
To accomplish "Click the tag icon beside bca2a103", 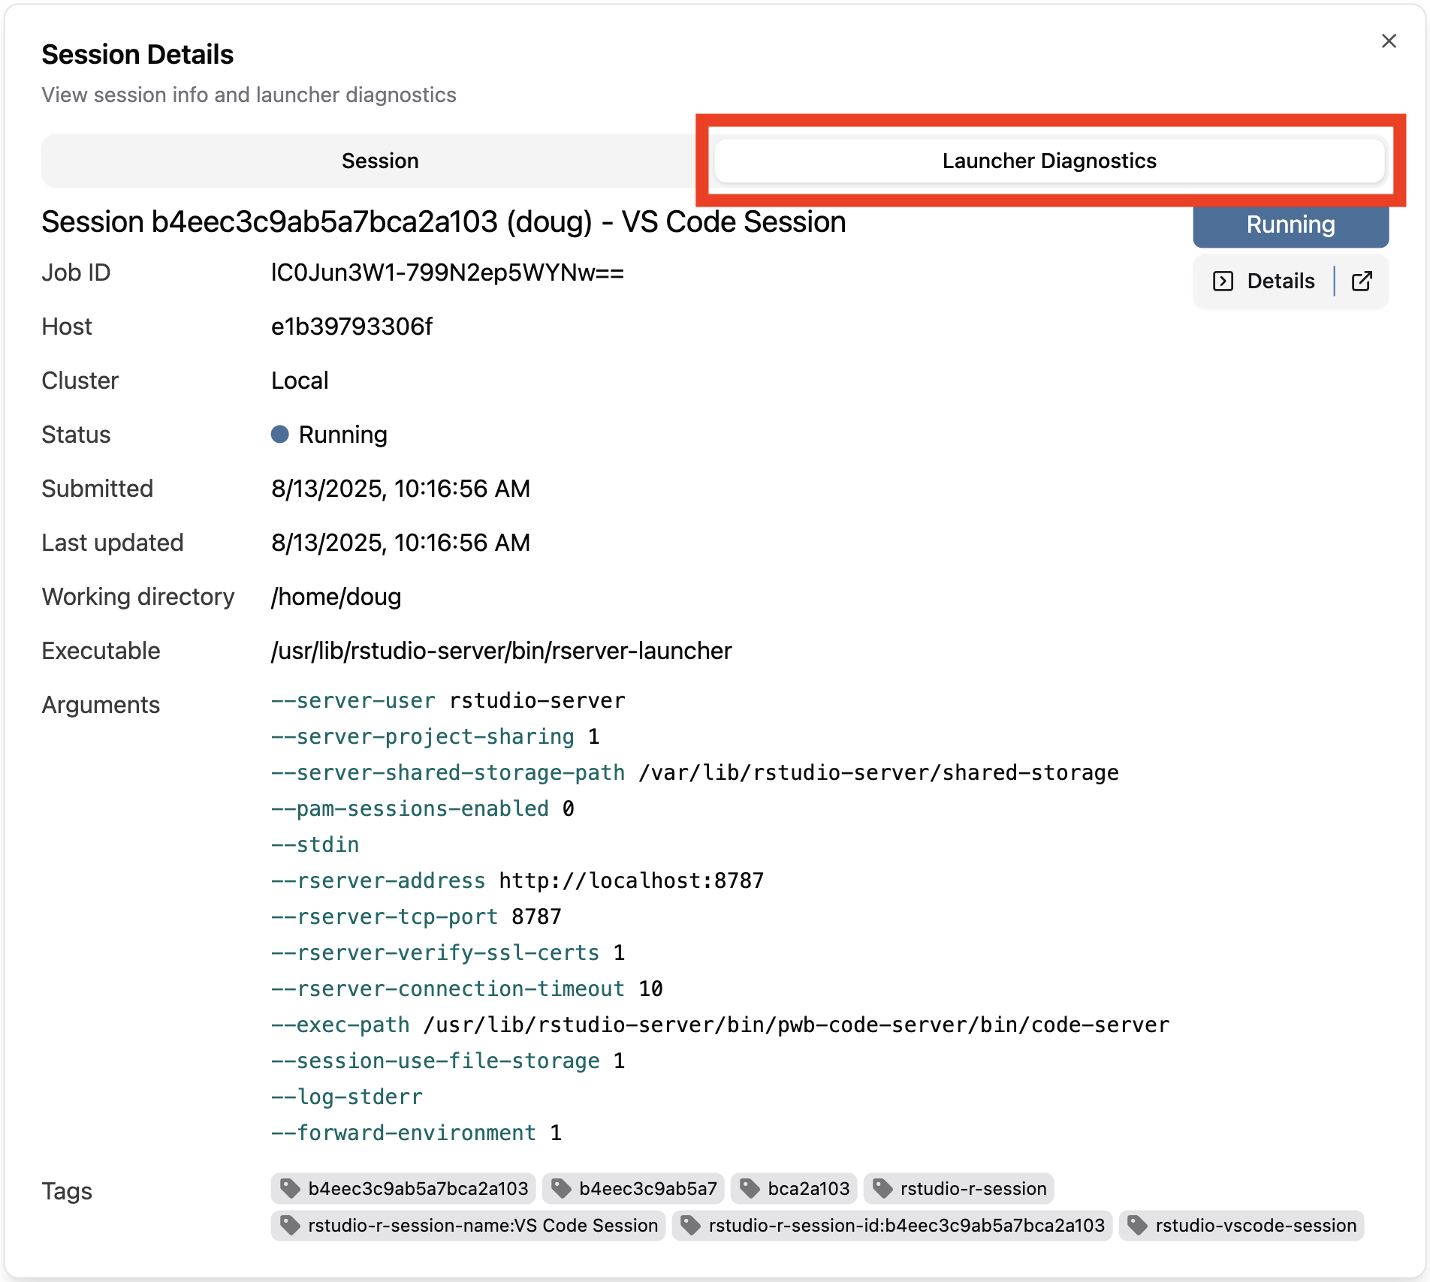I will (x=750, y=1188).
